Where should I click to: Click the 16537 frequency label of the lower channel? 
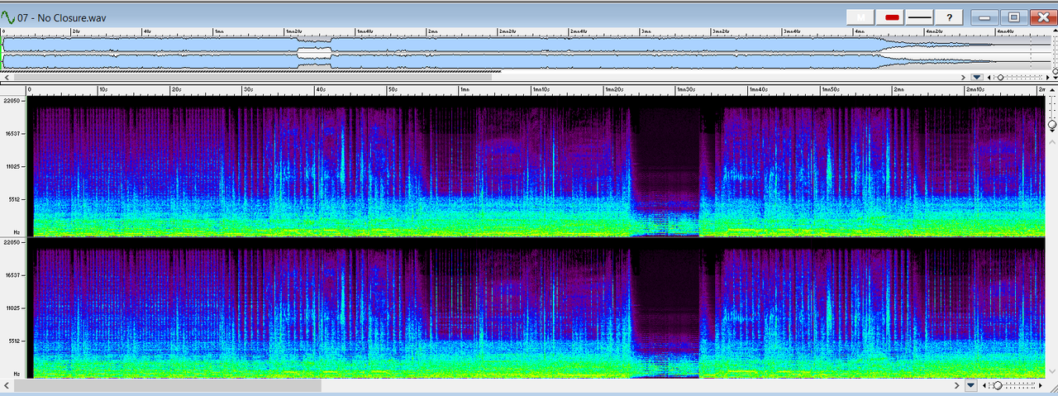[x=13, y=275]
